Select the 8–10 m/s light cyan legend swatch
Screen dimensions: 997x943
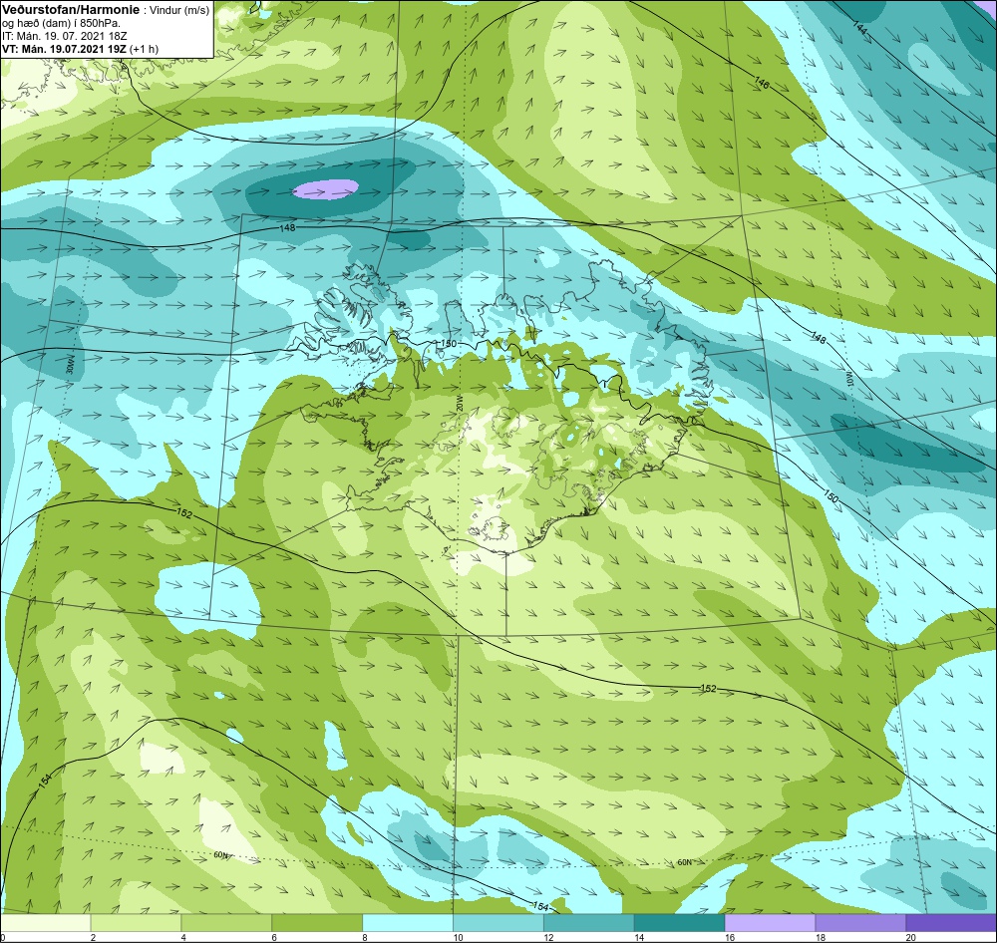click(408, 923)
